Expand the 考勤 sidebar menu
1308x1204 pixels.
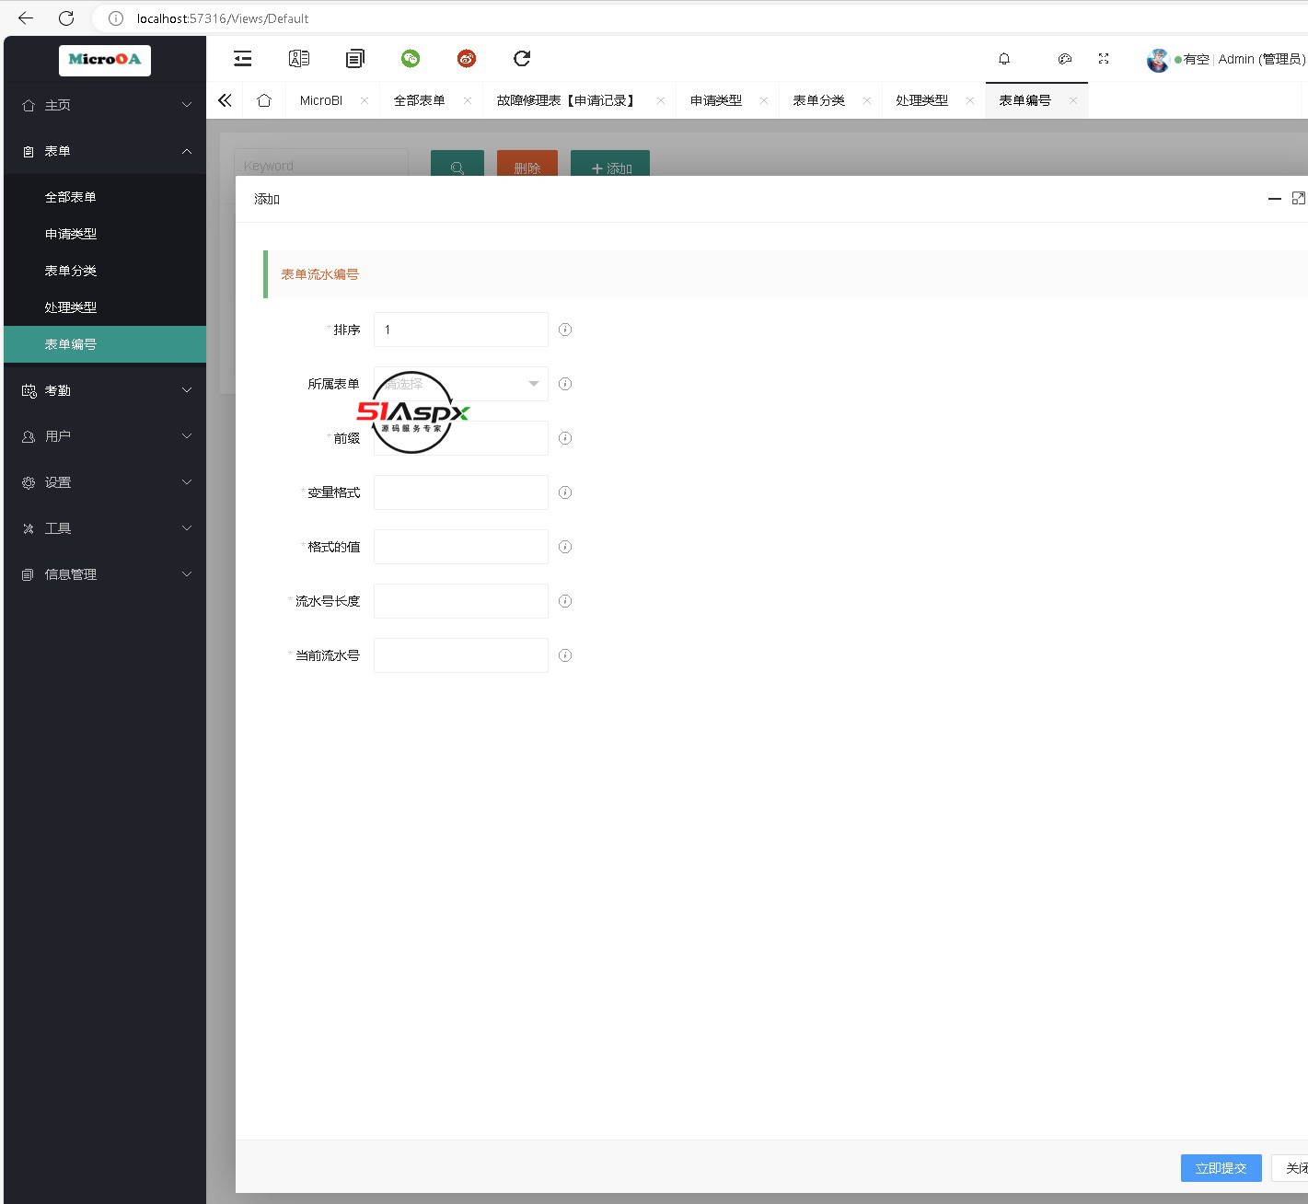pyautogui.click(x=105, y=390)
